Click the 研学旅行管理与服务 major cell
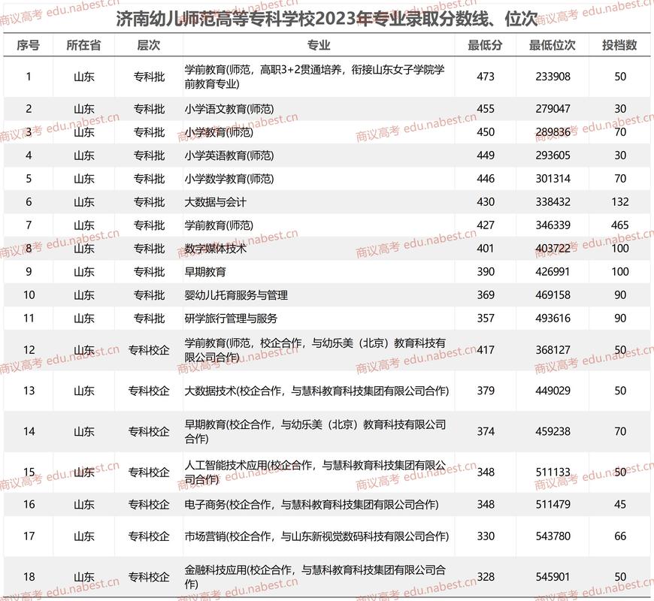Viewport: 654px width, 601px height. coord(230,318)
